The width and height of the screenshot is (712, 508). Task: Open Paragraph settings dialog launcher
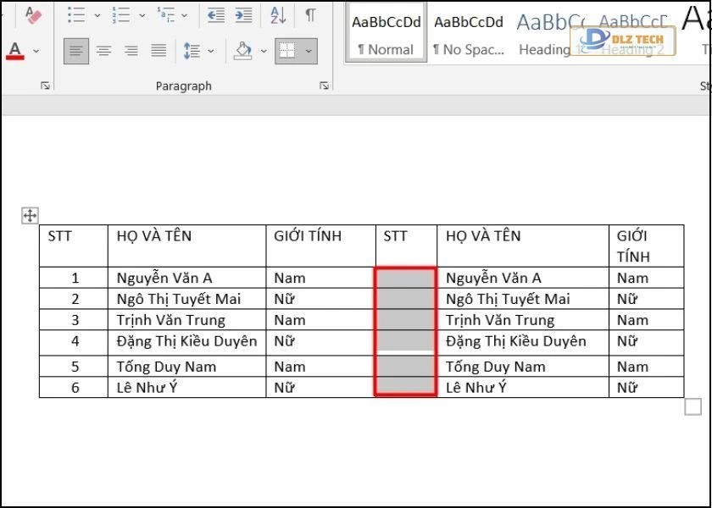coord(324,86)
